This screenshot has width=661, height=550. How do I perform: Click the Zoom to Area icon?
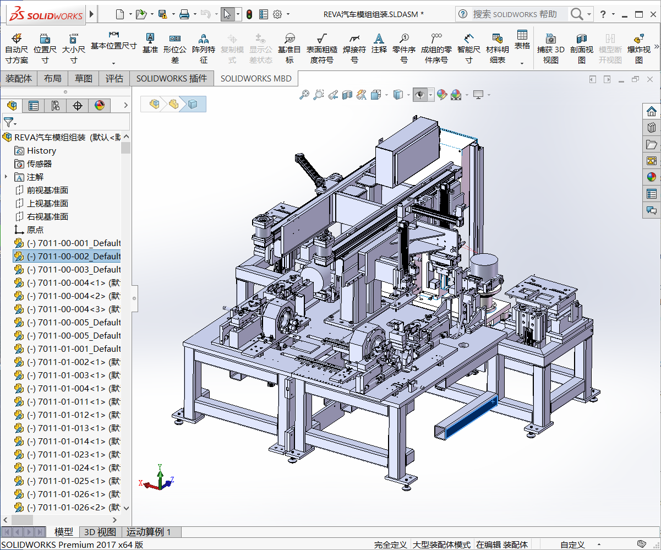tap(319, 95)
